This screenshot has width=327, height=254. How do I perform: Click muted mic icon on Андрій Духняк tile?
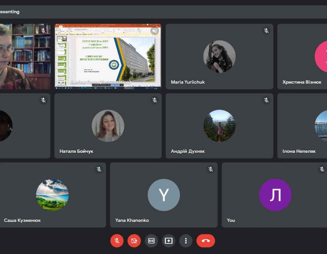coord(266,100)
